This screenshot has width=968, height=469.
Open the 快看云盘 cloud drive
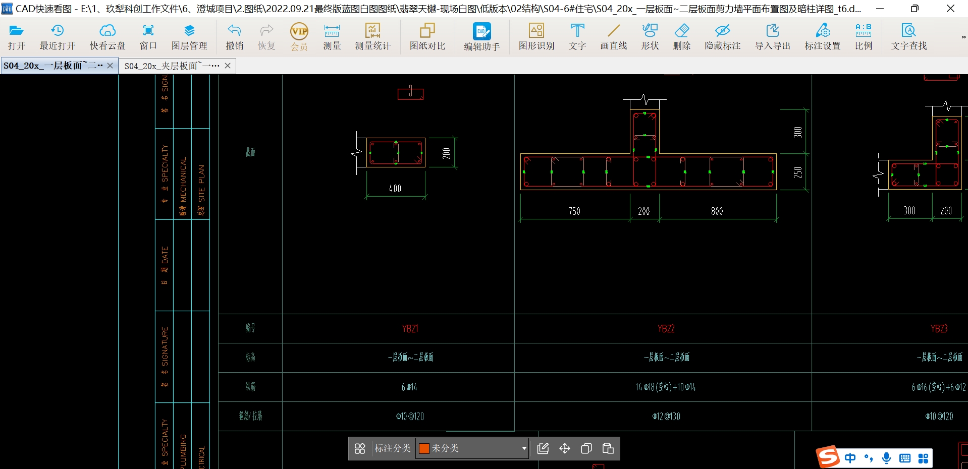coord(107,37)
